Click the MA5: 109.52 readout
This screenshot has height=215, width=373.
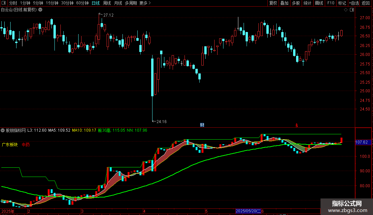[x=59, y=130]
